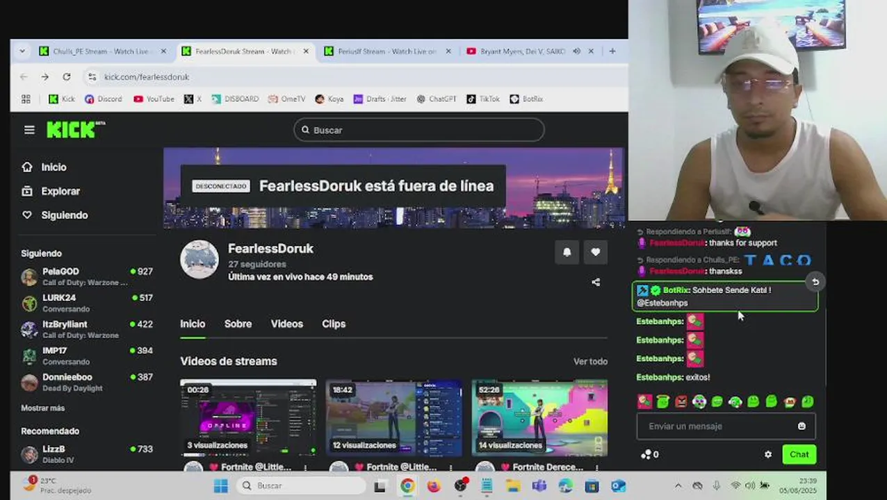Select the Inicio channel tab
The width and height of the screenshot is (887, 500).
(x=193, y=324)
